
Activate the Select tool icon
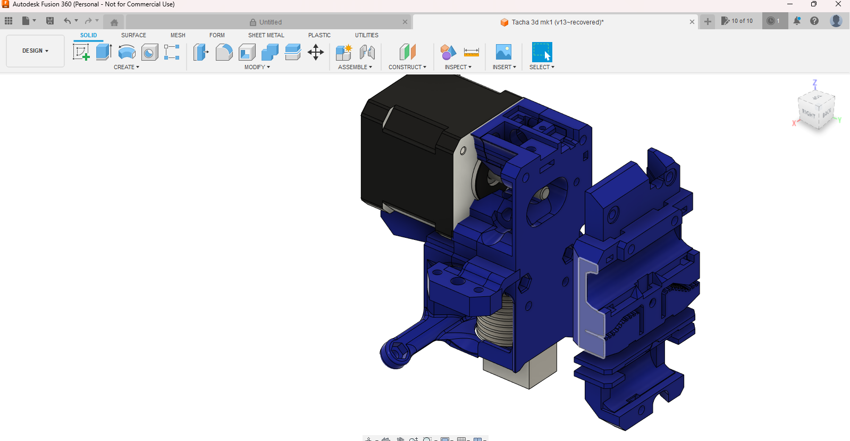pos(542,52)
